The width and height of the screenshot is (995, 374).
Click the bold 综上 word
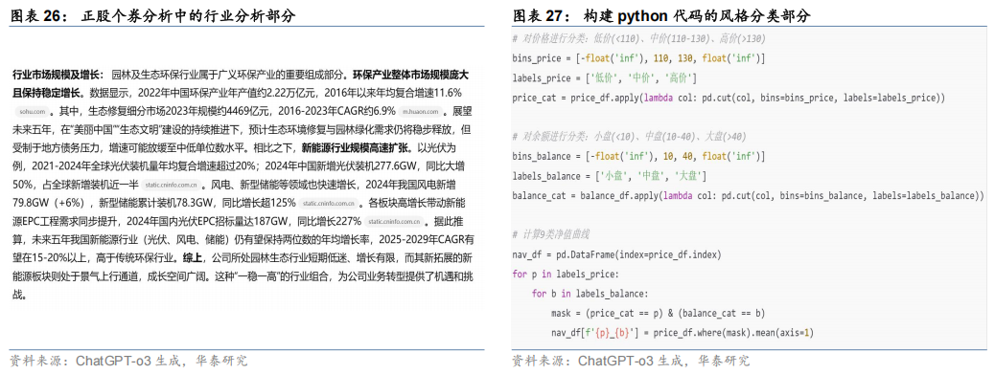pyautogui.click(x=193, y=258)
